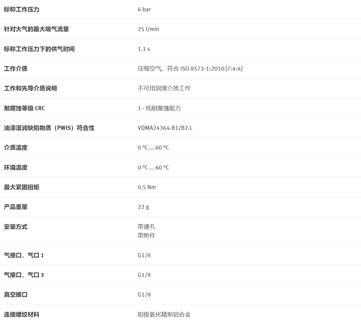Select the 25 l/min value text

(148, 29)
